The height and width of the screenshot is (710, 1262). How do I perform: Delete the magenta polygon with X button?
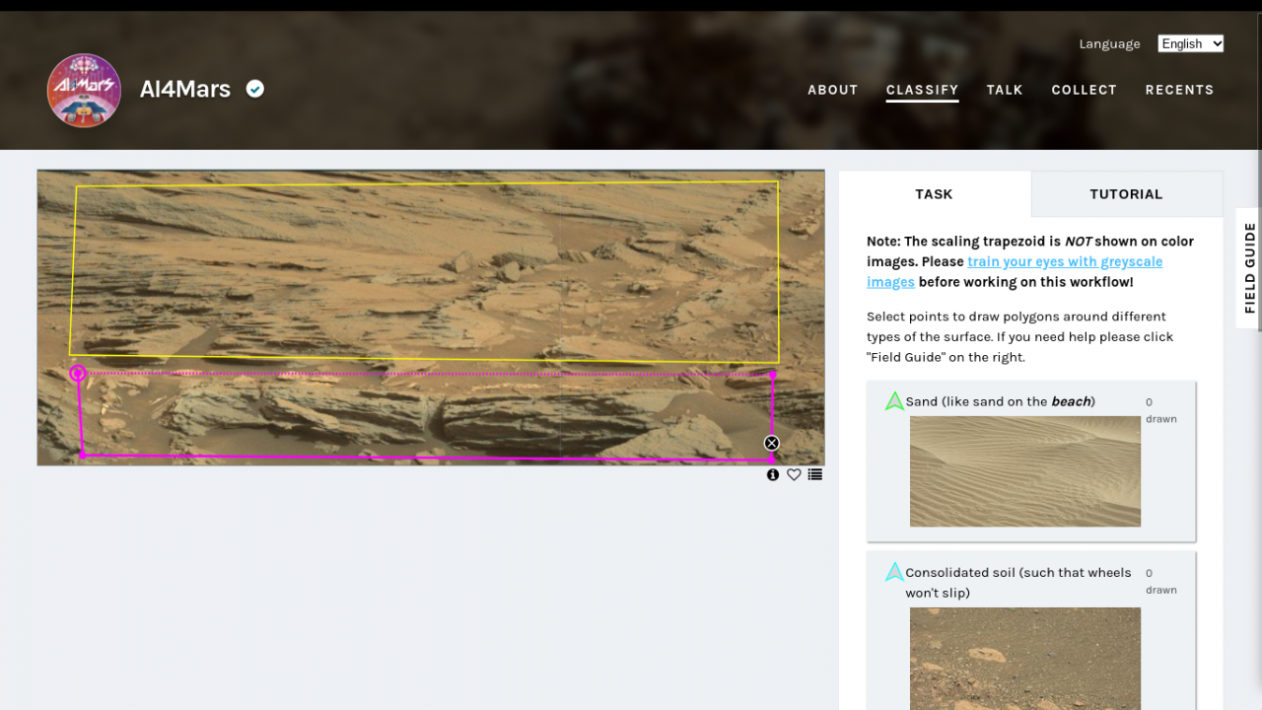[x=772, y=444]
